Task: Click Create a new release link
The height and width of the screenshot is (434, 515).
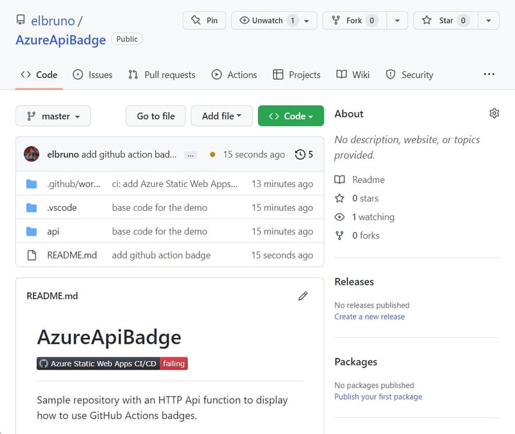Action: click(x=370, y=317)
